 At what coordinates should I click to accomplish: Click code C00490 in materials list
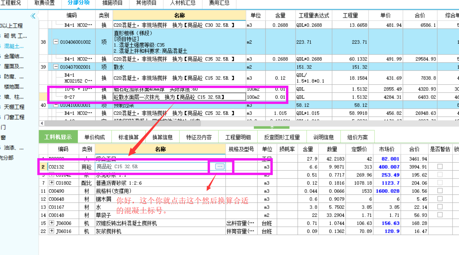[x=56, y=191]
